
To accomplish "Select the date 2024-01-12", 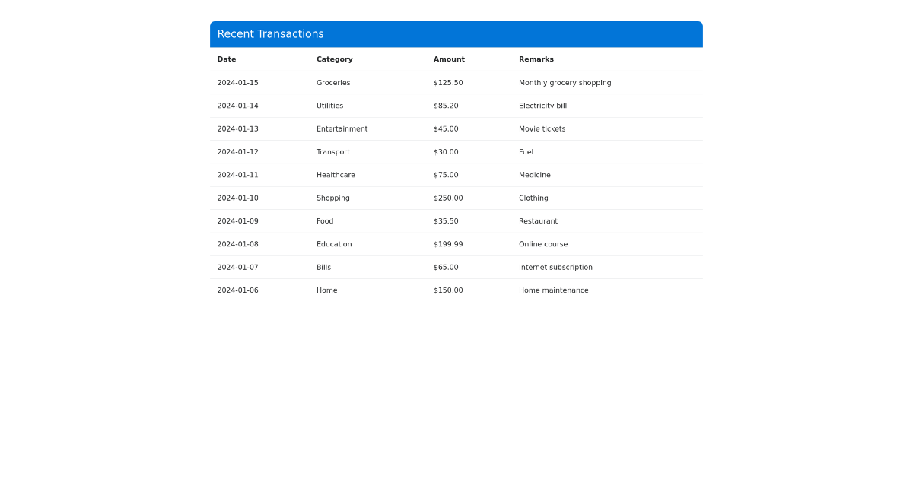I will (237, 151).
